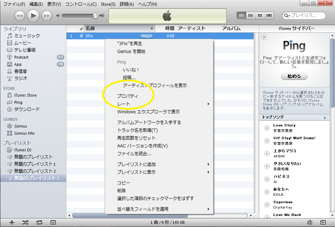
Task: Open the App library
Action: point(18,64)
